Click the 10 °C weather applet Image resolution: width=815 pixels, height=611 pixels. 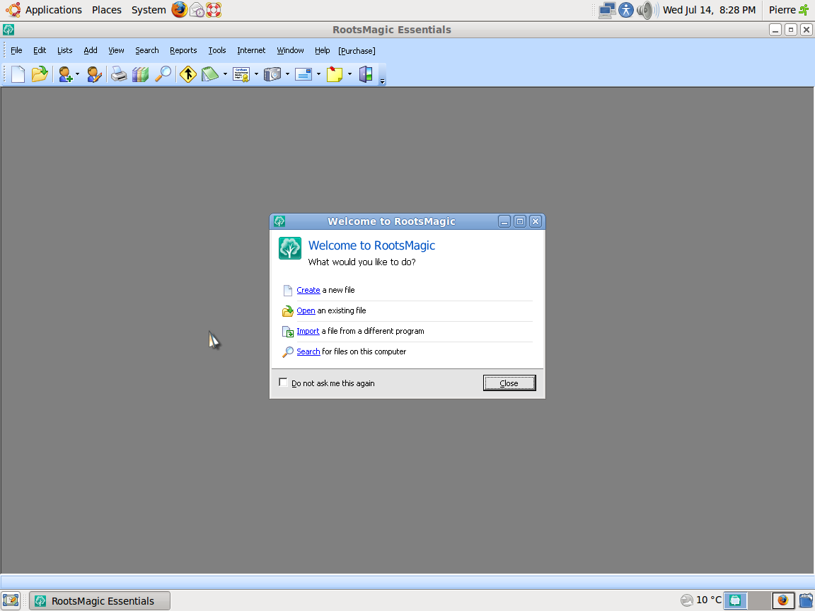pyautogui.click(x=701, y=600)
